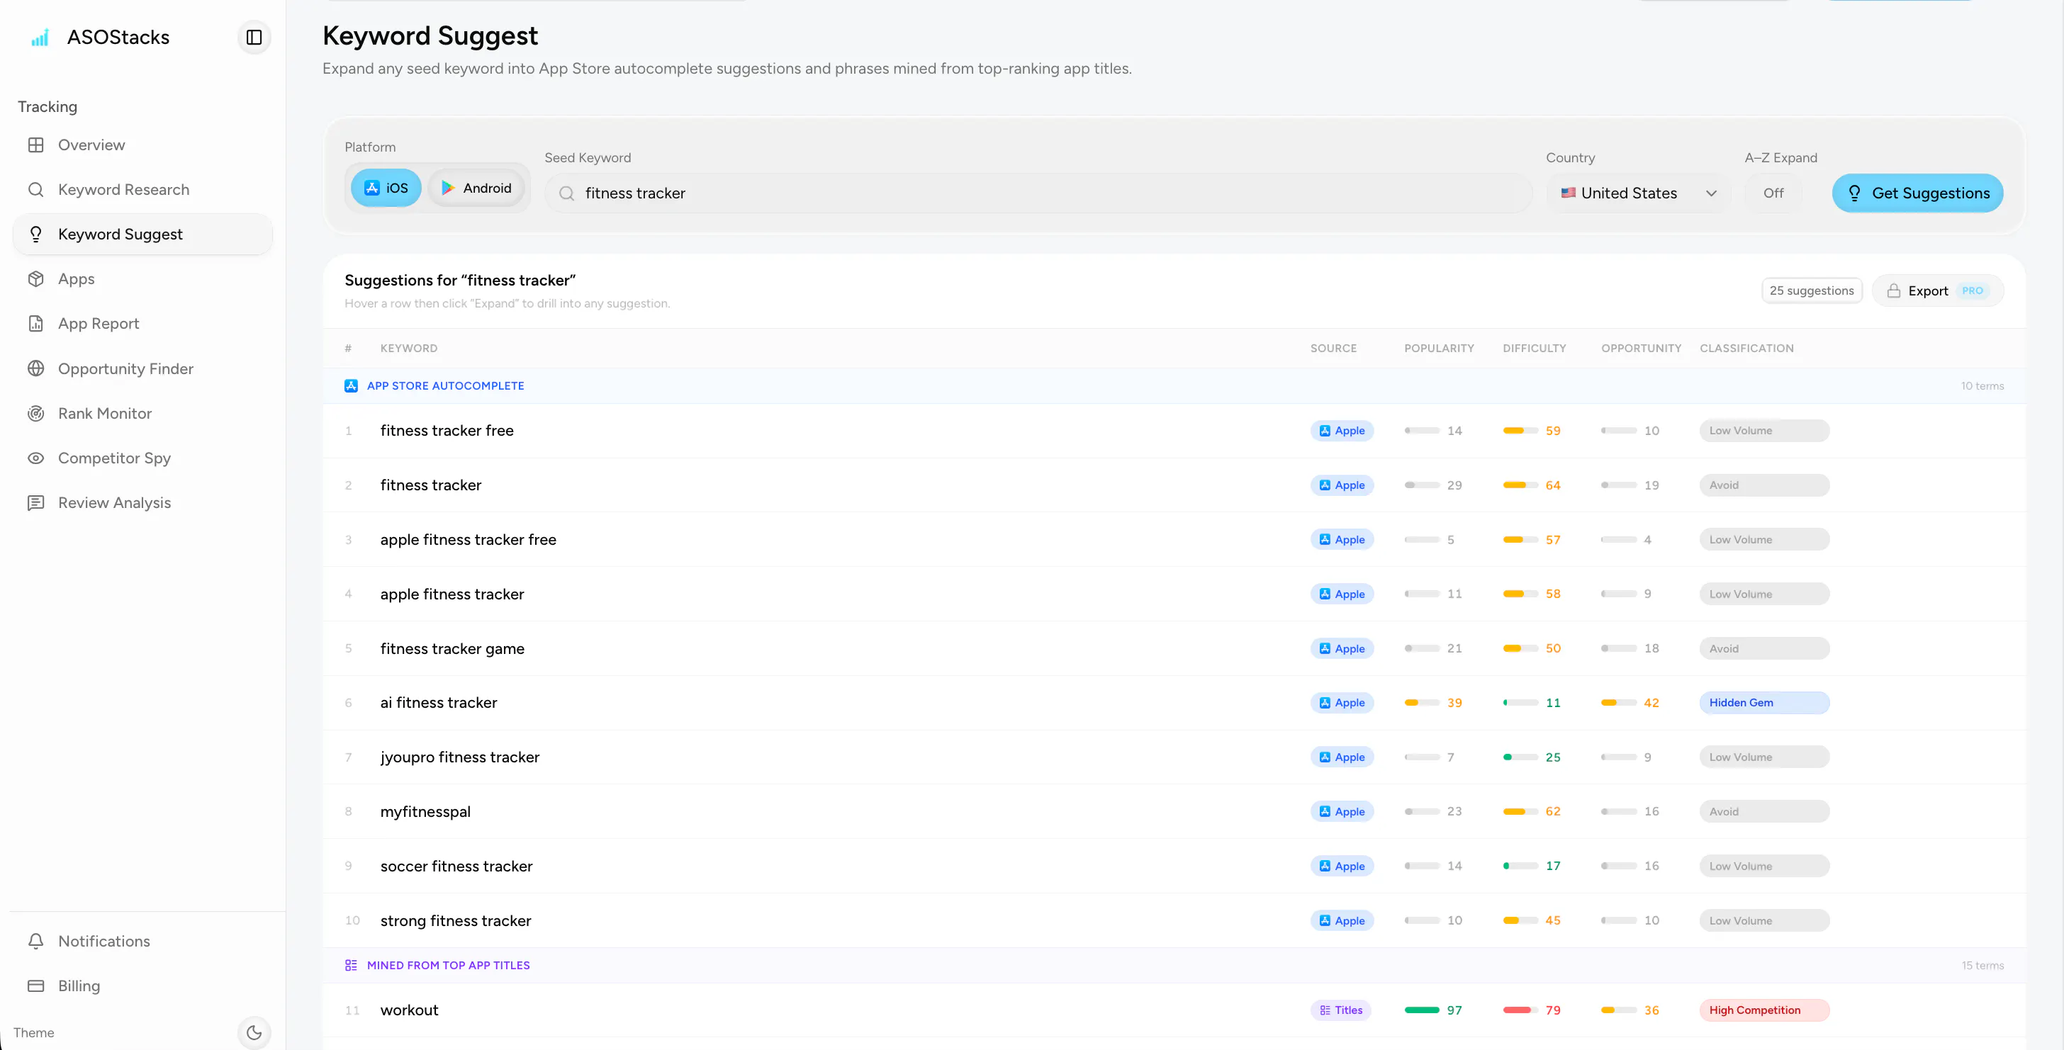Open Review Analysis from sidebar
Screen dimensions: 2064x1050
[142, 503]
